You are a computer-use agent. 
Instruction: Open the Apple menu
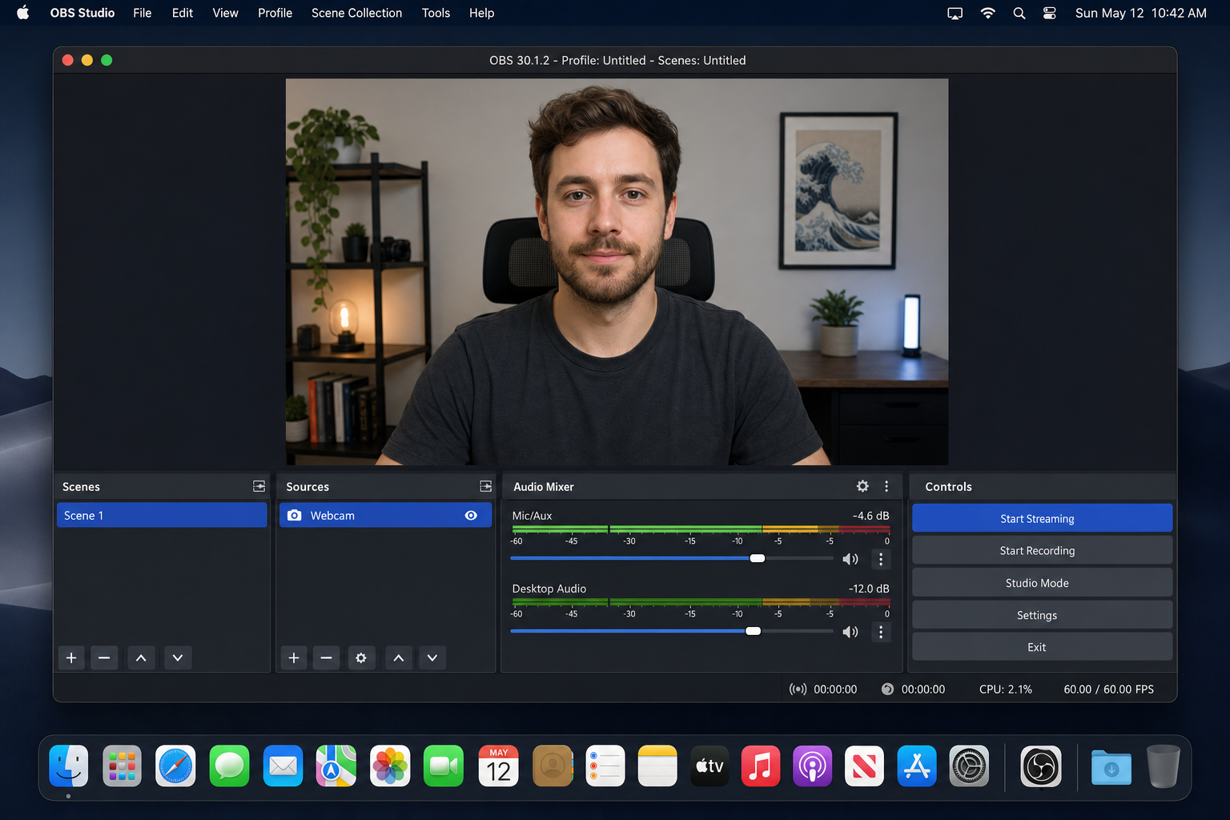(x=23, y=13)
